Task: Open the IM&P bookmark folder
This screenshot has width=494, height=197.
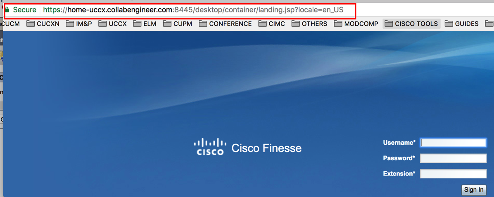Action: [x=79, y=23]
